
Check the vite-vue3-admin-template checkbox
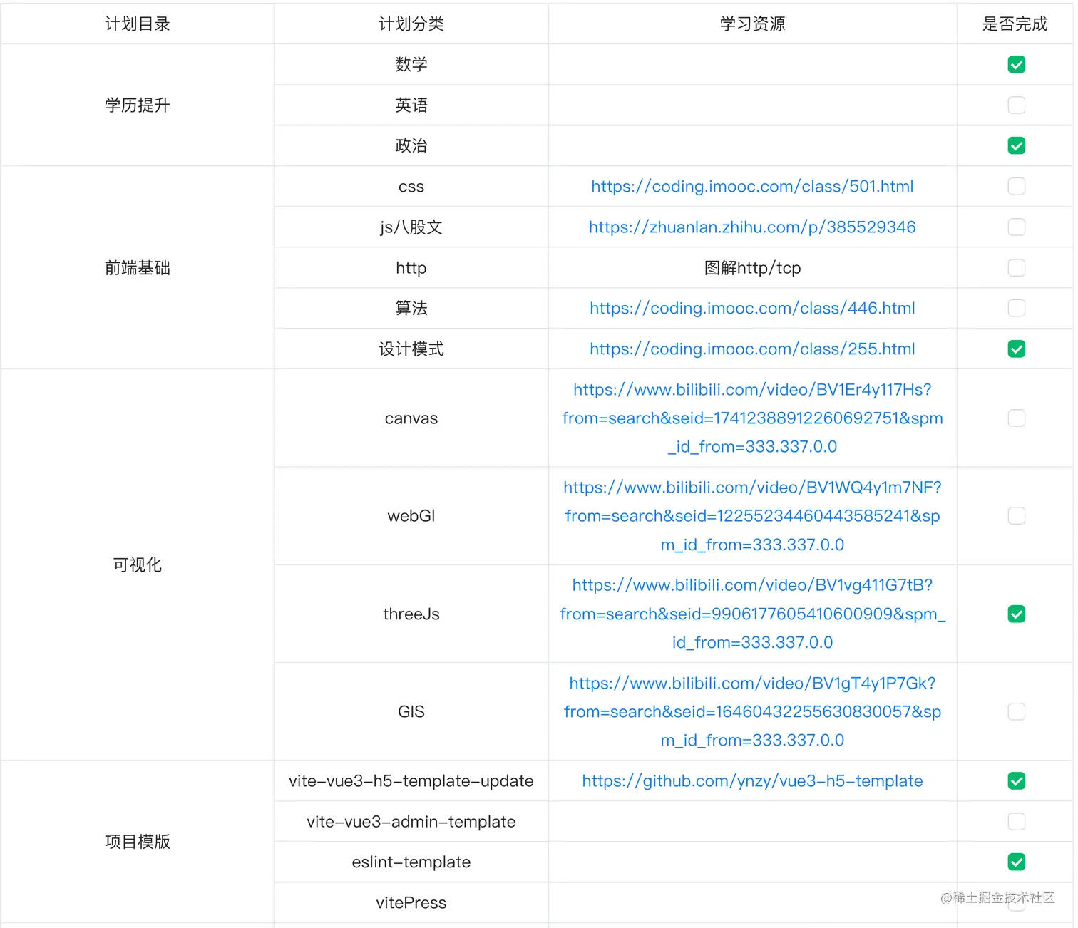tap(1016, 822)
